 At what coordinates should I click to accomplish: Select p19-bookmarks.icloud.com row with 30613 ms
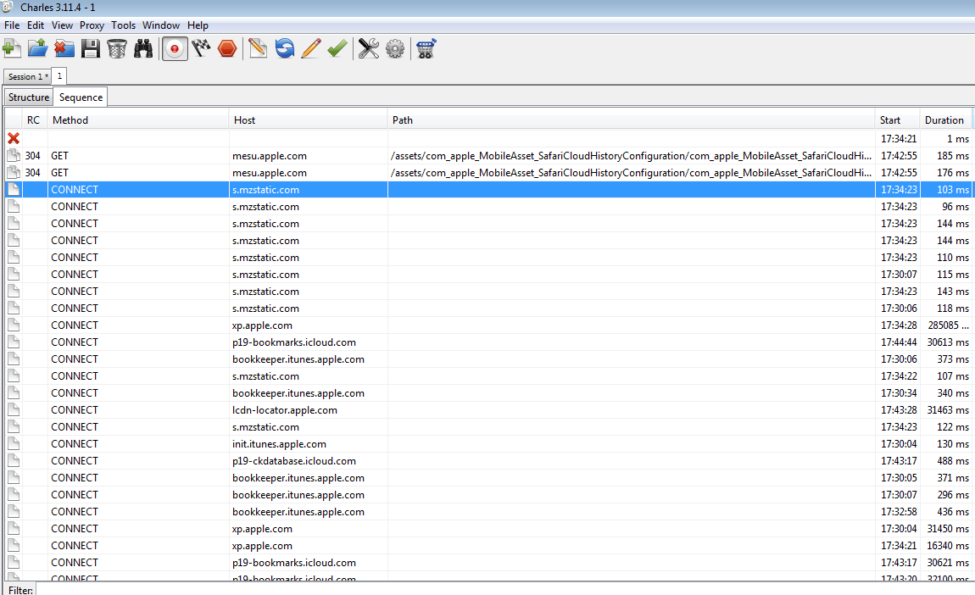tap(488, 342)
